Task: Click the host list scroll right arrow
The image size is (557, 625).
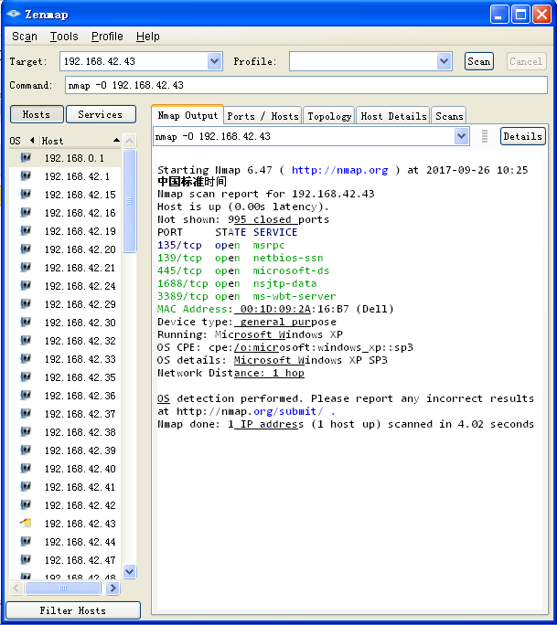Action: pos(112,588)
